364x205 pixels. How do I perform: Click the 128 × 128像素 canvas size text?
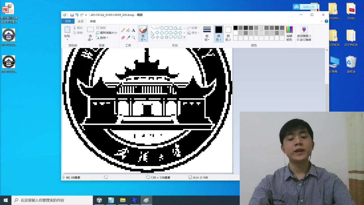point(160,177)
